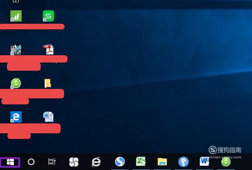Open the blue round app in taskbar
This screenshot has height=170, width=252.
pos(184,162)
